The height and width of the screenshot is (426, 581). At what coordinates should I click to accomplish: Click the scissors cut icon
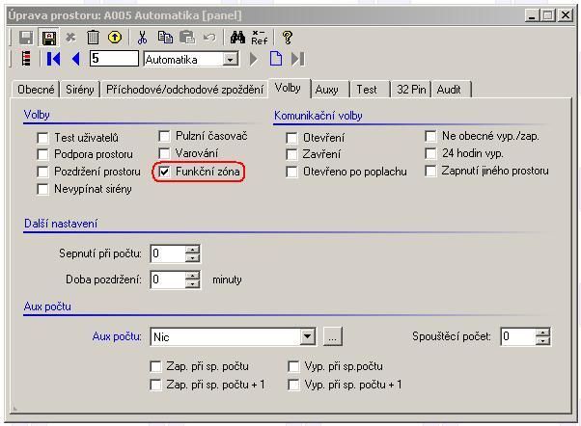tap(143, 38)
